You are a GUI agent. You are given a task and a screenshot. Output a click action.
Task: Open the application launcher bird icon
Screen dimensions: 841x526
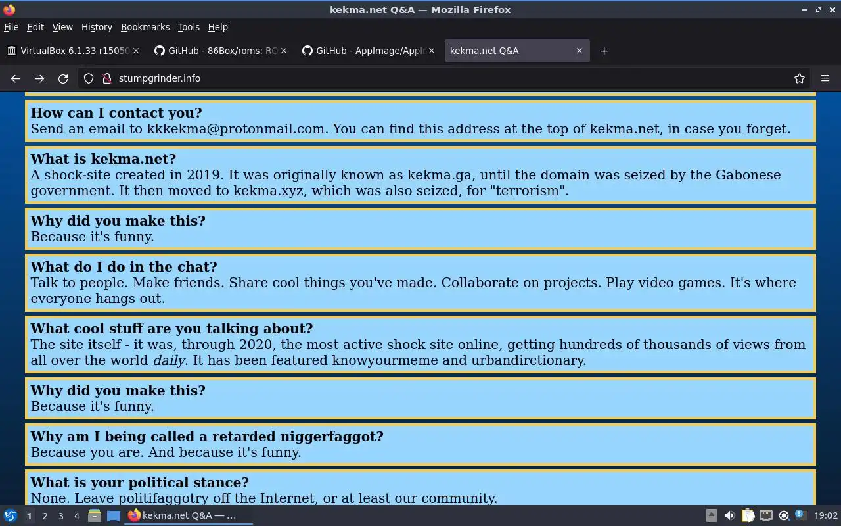(11, 515)
